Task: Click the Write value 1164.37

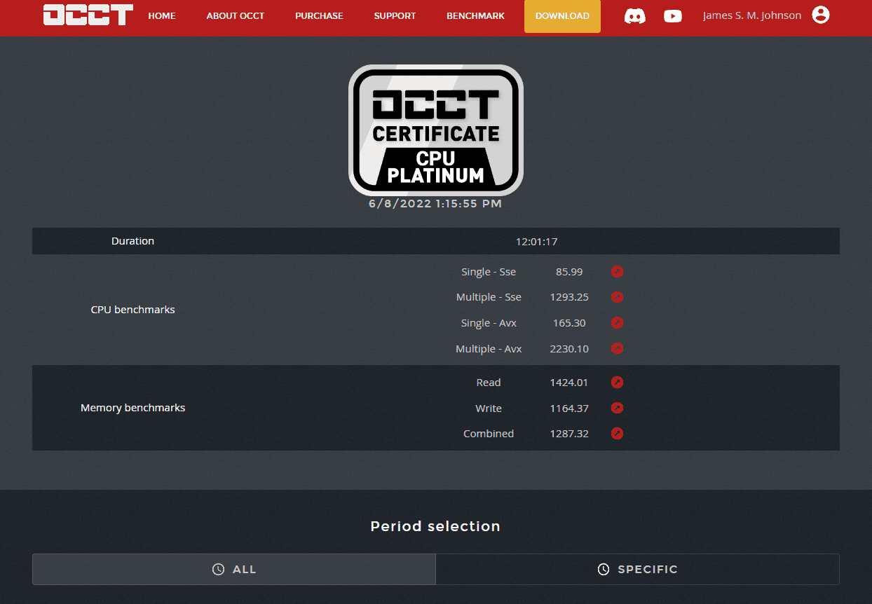Action: 569,408
